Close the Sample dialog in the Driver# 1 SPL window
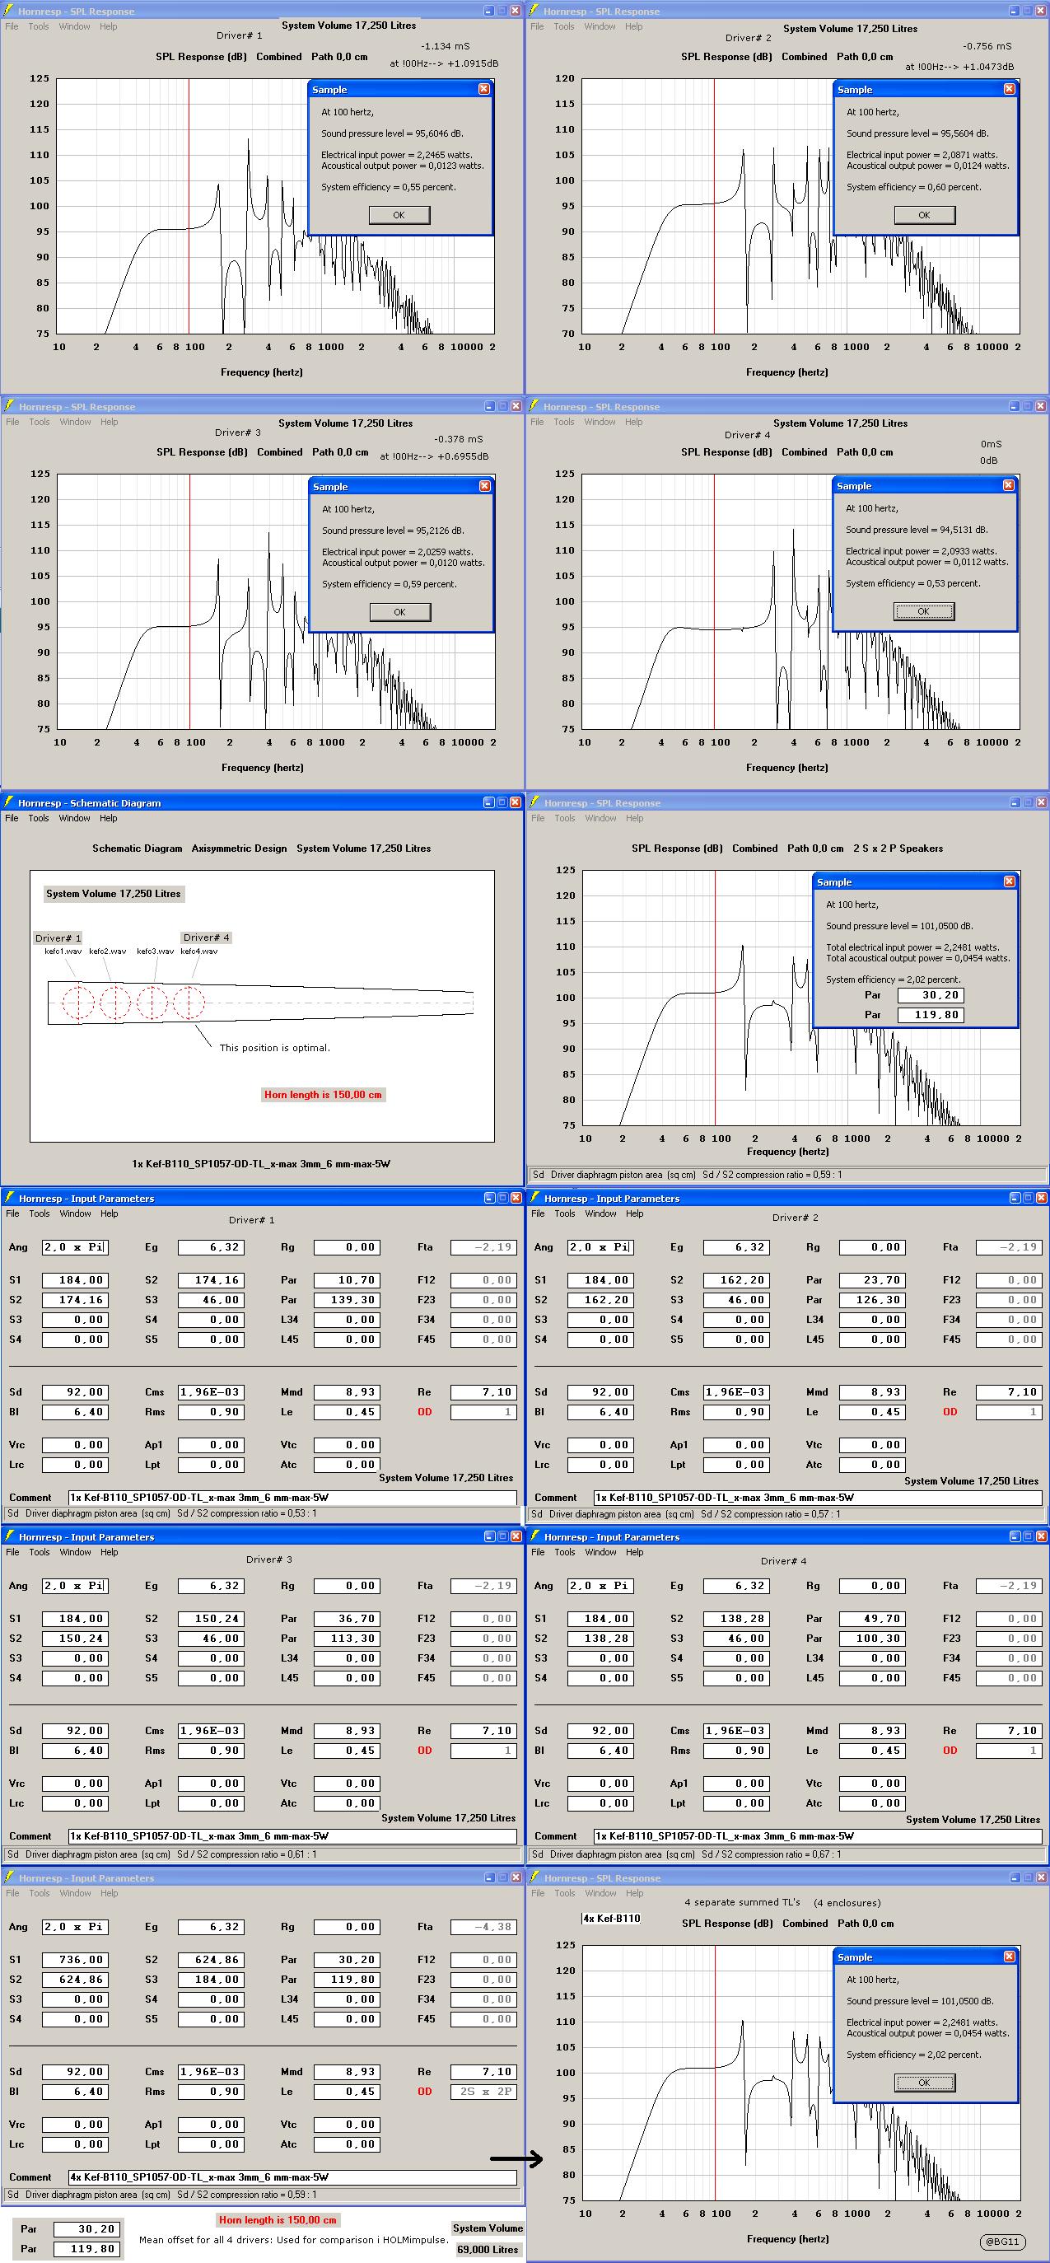The image size is (1050, 2263). (x=483, y=90)
